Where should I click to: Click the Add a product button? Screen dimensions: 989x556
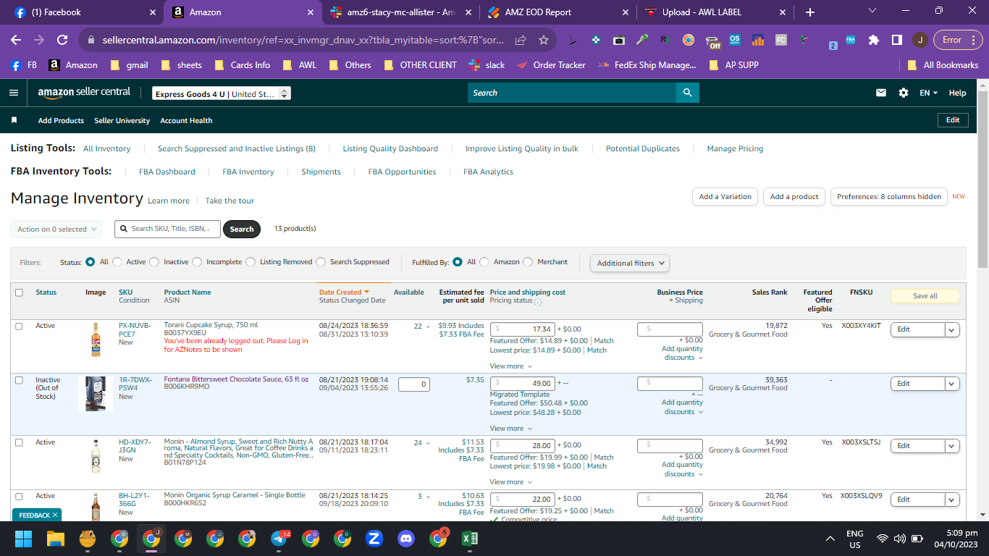(794, 196)
